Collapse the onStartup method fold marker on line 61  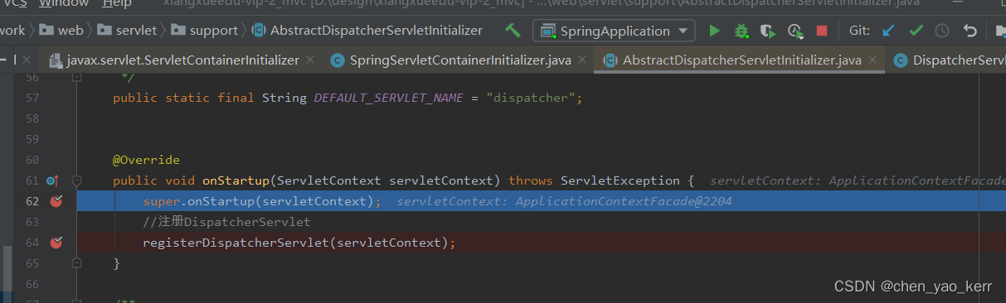pyautogui.click(x=77, y=180)
